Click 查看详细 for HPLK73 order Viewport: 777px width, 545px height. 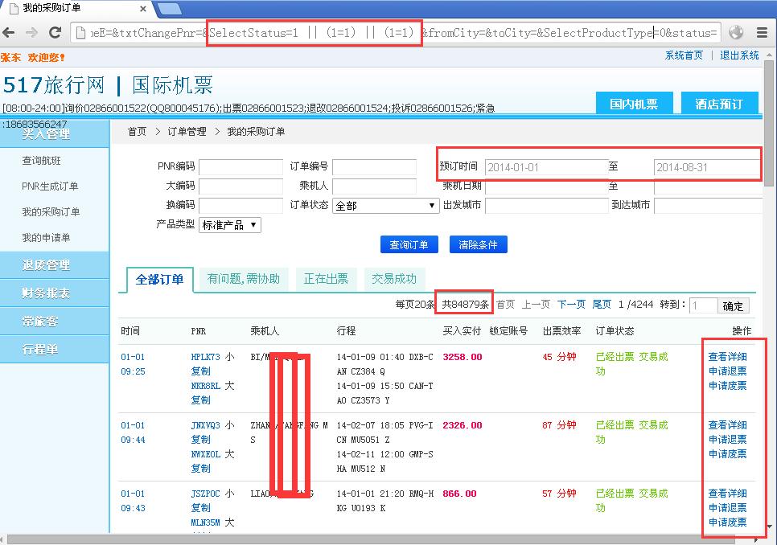727,357
